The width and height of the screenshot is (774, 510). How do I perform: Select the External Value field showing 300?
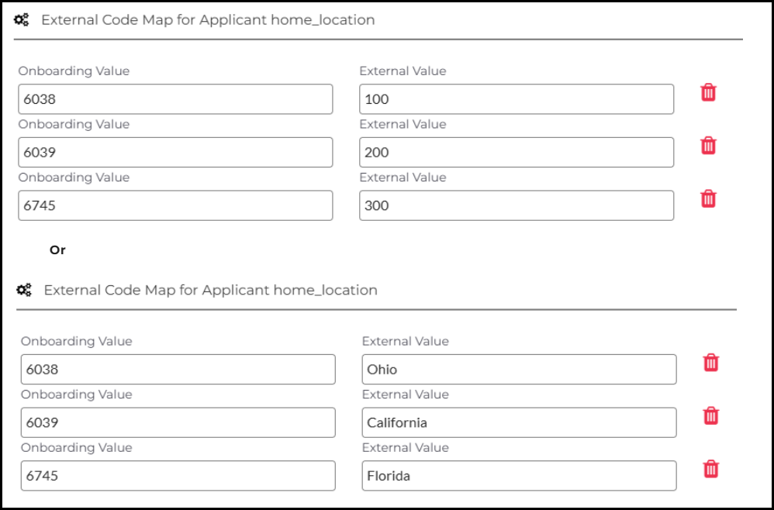tap(517, 205)
